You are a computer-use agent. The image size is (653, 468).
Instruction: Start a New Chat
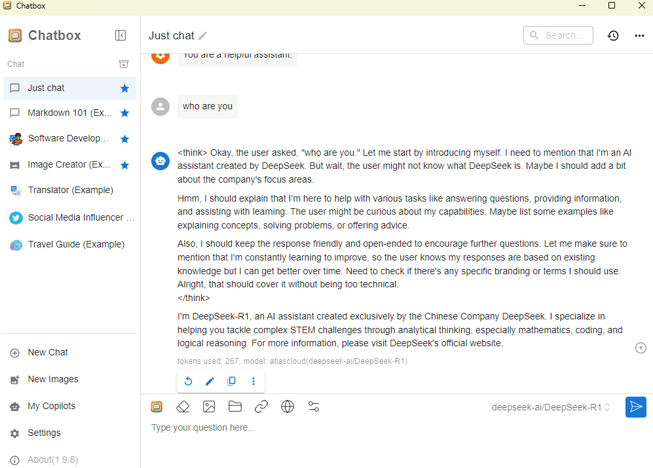point(69,353)
